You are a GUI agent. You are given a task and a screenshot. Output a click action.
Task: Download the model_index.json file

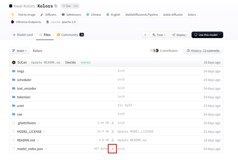pyautogui.click(x=112, y=149)
